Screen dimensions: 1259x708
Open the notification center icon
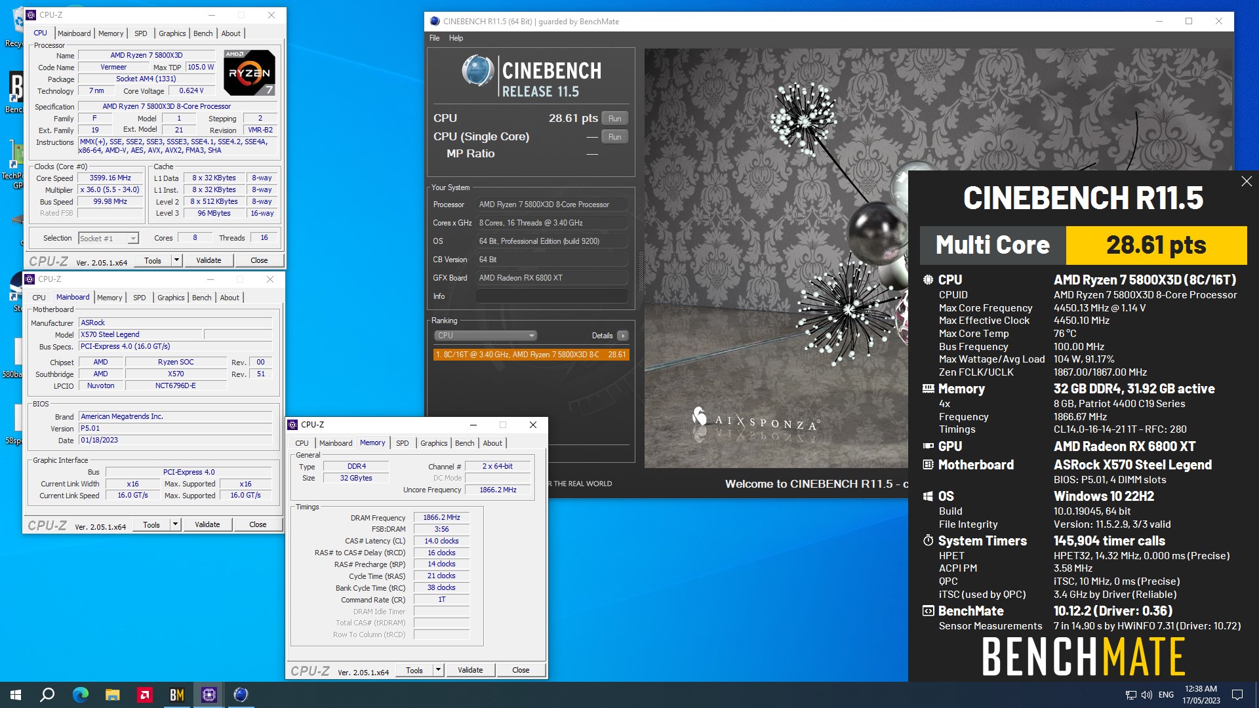coord(1237,695)
